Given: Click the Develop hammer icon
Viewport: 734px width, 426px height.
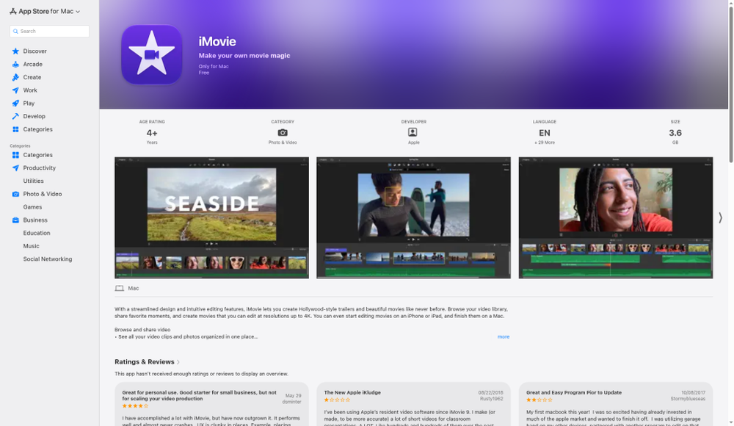Looking at the screenshot, I should (15, 116).
